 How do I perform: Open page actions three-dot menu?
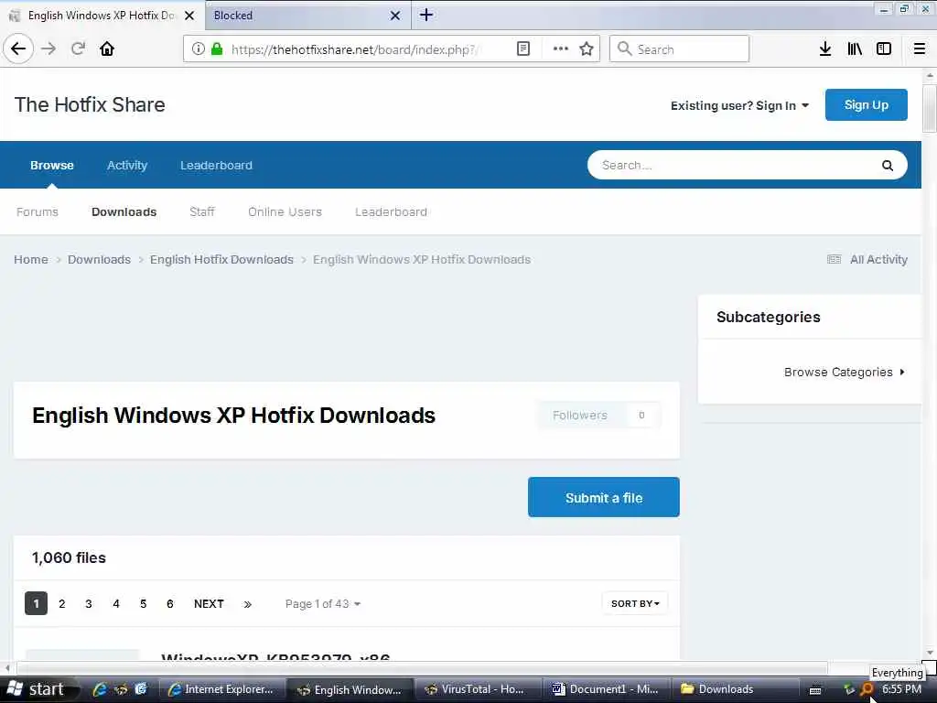(x=561, y=49)
